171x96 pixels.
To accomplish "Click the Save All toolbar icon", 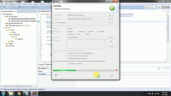I will (10, 7).
